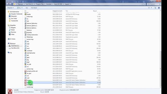Click Autodesk in address breadcrumb
This screenshot has width=167, height=94.
point(49,4)
